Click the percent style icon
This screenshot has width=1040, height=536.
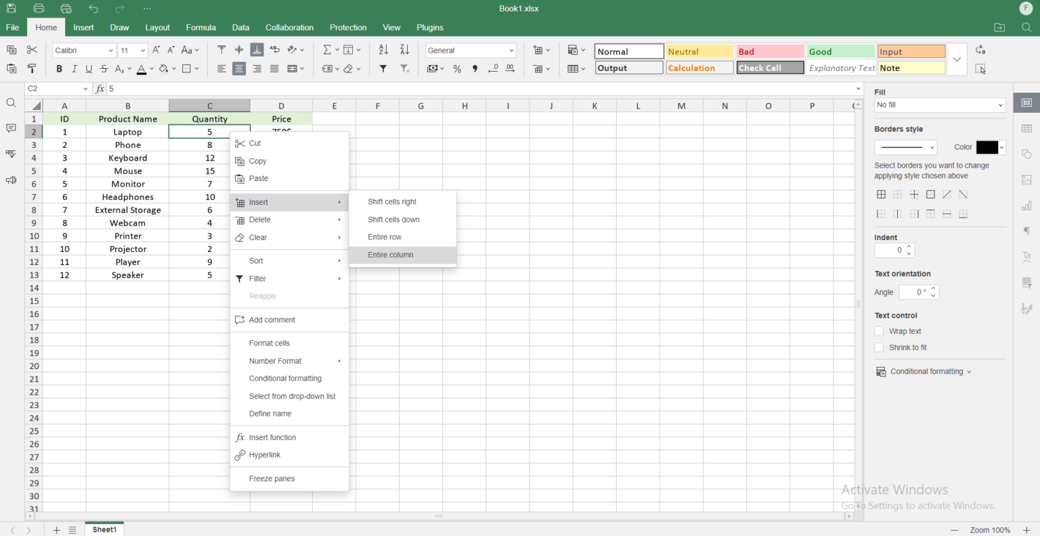457,68
